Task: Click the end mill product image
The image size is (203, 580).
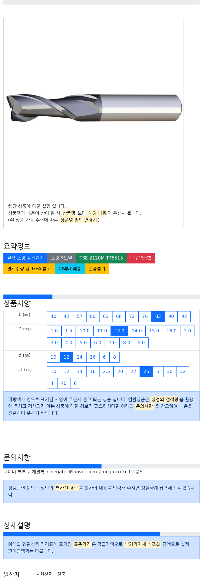Action: tap(94, 108)
